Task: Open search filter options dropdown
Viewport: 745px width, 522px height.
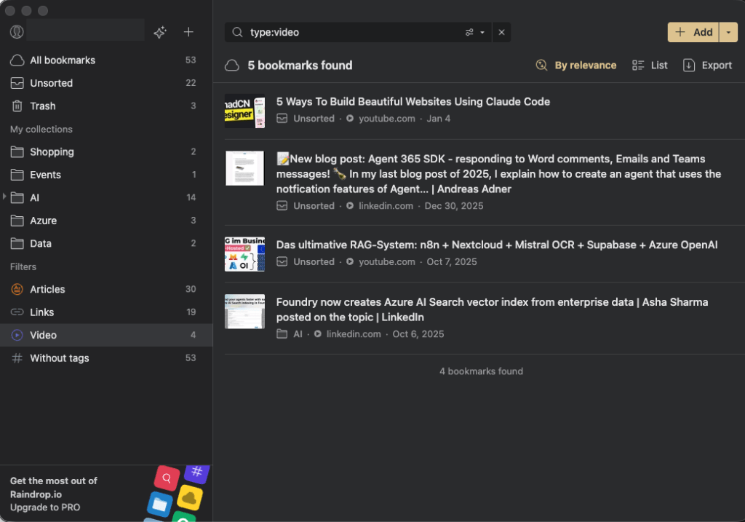Action: click(474, 32)
